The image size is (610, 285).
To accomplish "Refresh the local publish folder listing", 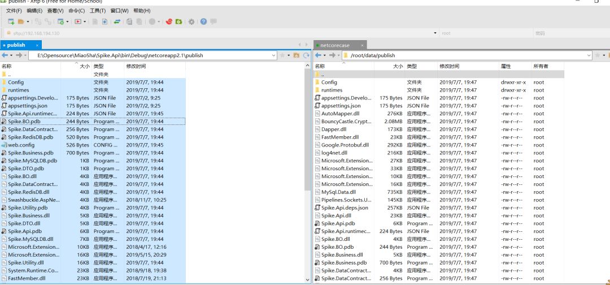I will [306, 55].
